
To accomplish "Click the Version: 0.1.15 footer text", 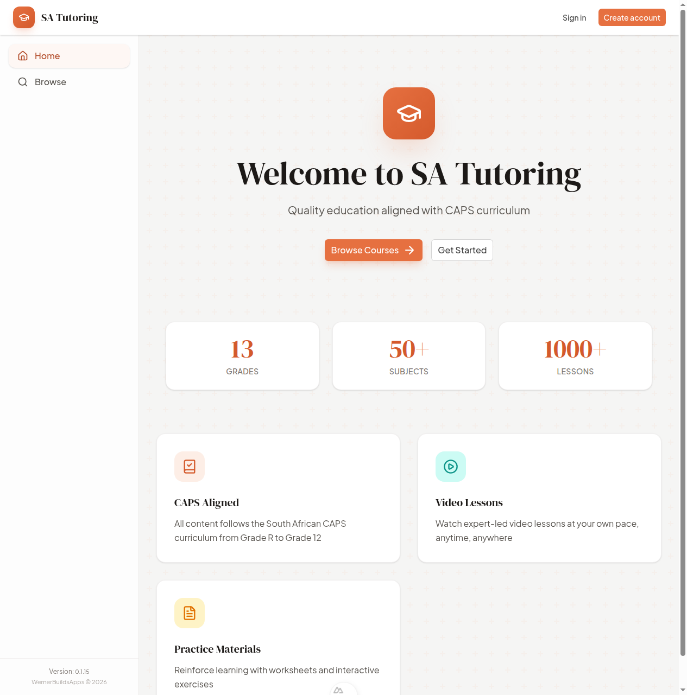I will pos(69,672).
